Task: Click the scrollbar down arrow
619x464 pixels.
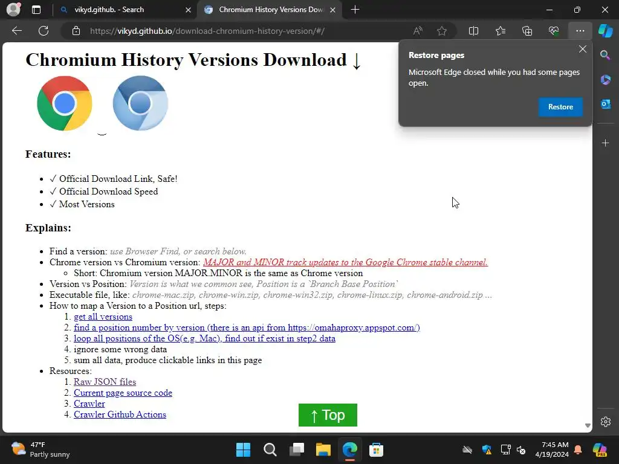Action: pos(588,425)
